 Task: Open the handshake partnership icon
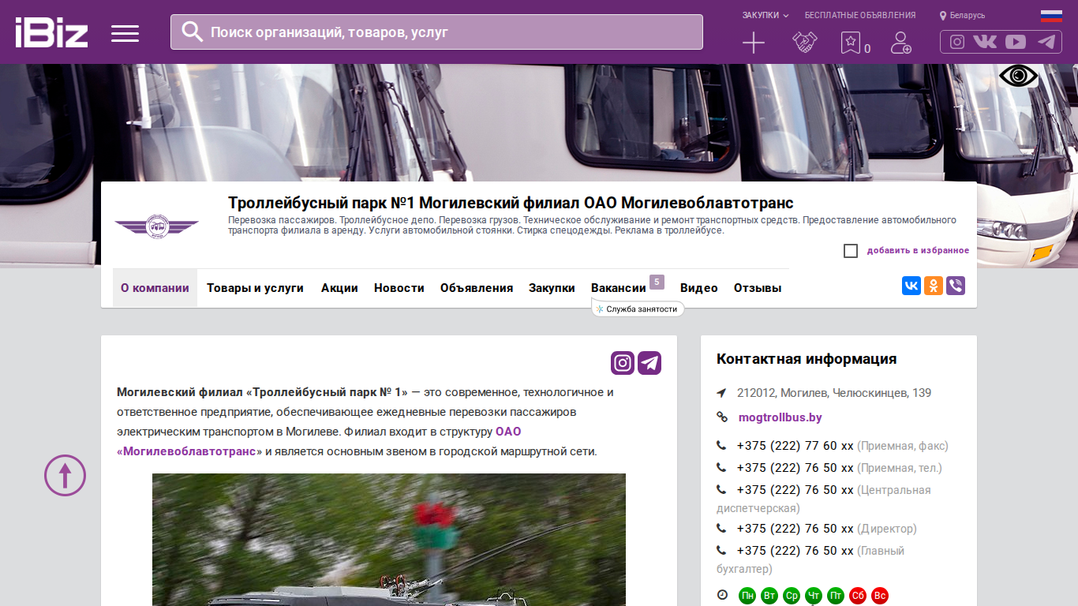pyautogui.click(x=804, y=43)
